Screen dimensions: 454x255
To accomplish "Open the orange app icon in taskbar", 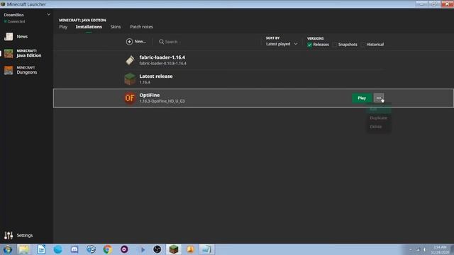I will click(x=190, y=249).
